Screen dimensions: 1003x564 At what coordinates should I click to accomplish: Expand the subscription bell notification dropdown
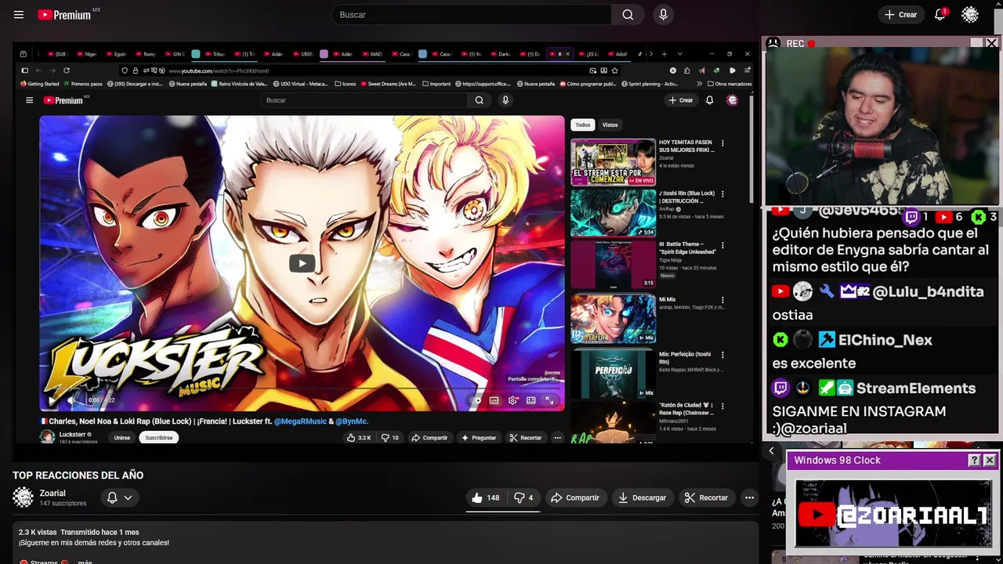[x=119, y=497]
